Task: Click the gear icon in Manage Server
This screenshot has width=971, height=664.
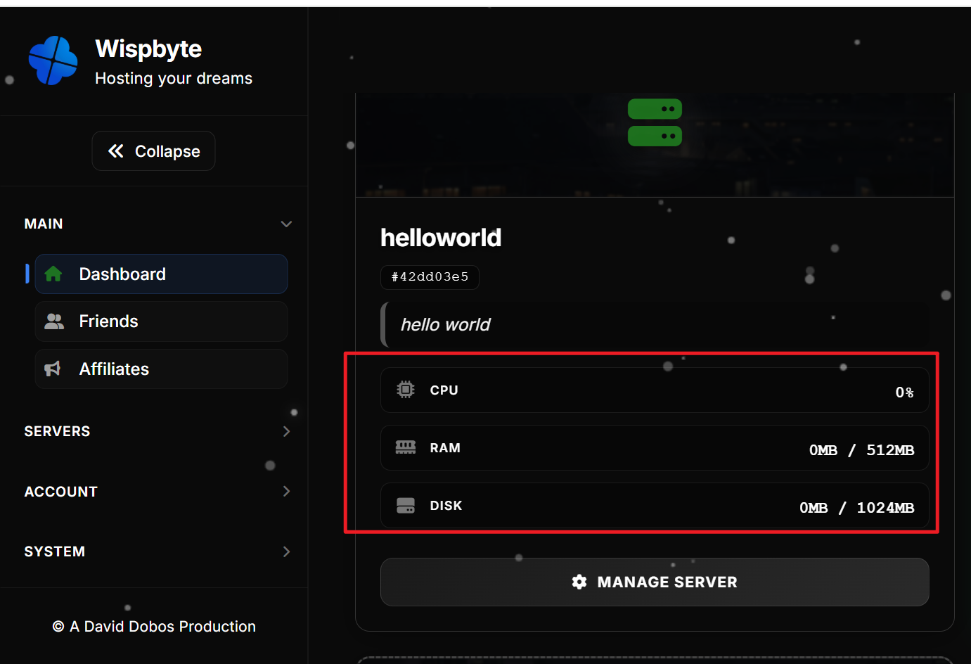Action: tap(579, 582)
